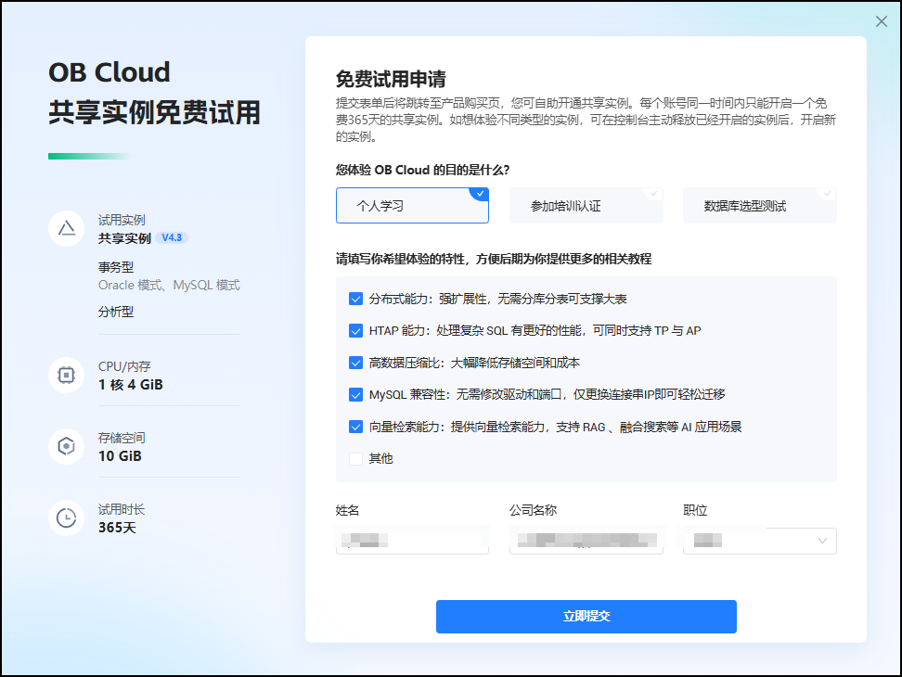This screenshot has height=677, width=902.
Task: Uncheck the MySQL 兼容性 checkbox
Action: click(x=355, y=395)
